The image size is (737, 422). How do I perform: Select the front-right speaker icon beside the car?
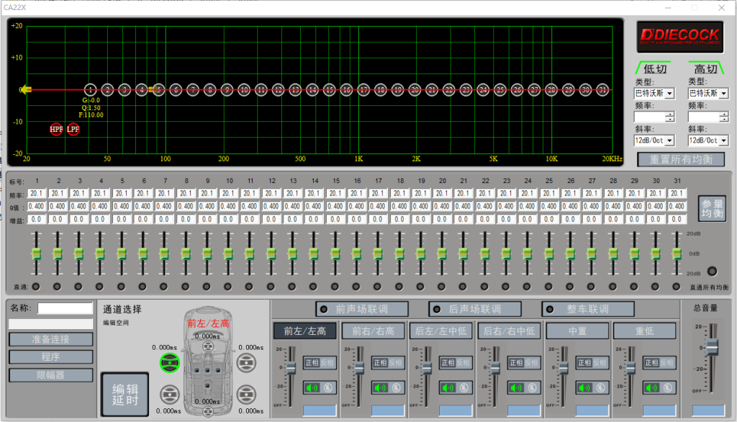(x=246, y=363)
